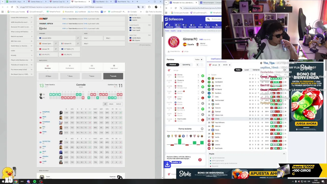Open the apps grid in the left bookmarks bar
Viewport: 327px width, 184px height.
(x=3, y=12)
